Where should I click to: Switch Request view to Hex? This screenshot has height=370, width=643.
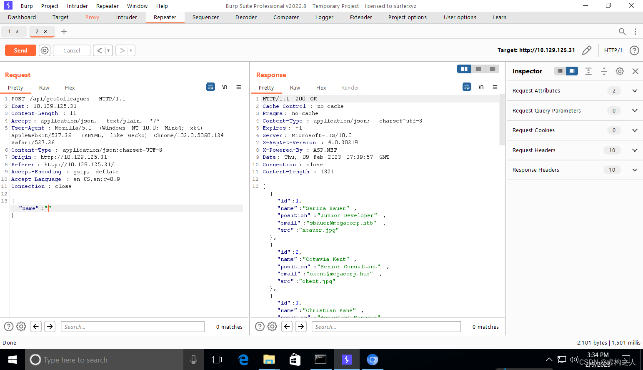70,88
